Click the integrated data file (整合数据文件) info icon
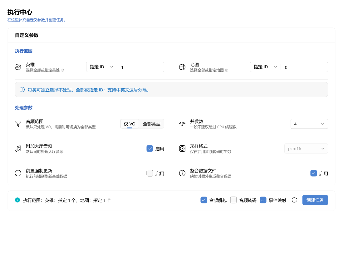This screenshot has width=343, height=253. 182,173
